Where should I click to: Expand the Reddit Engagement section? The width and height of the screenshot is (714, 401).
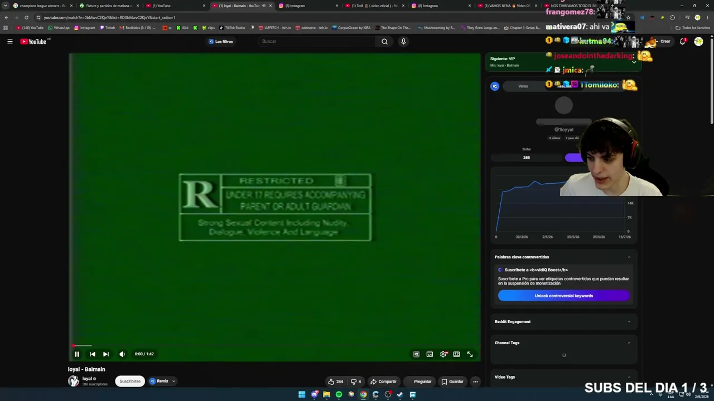point(629,321)
